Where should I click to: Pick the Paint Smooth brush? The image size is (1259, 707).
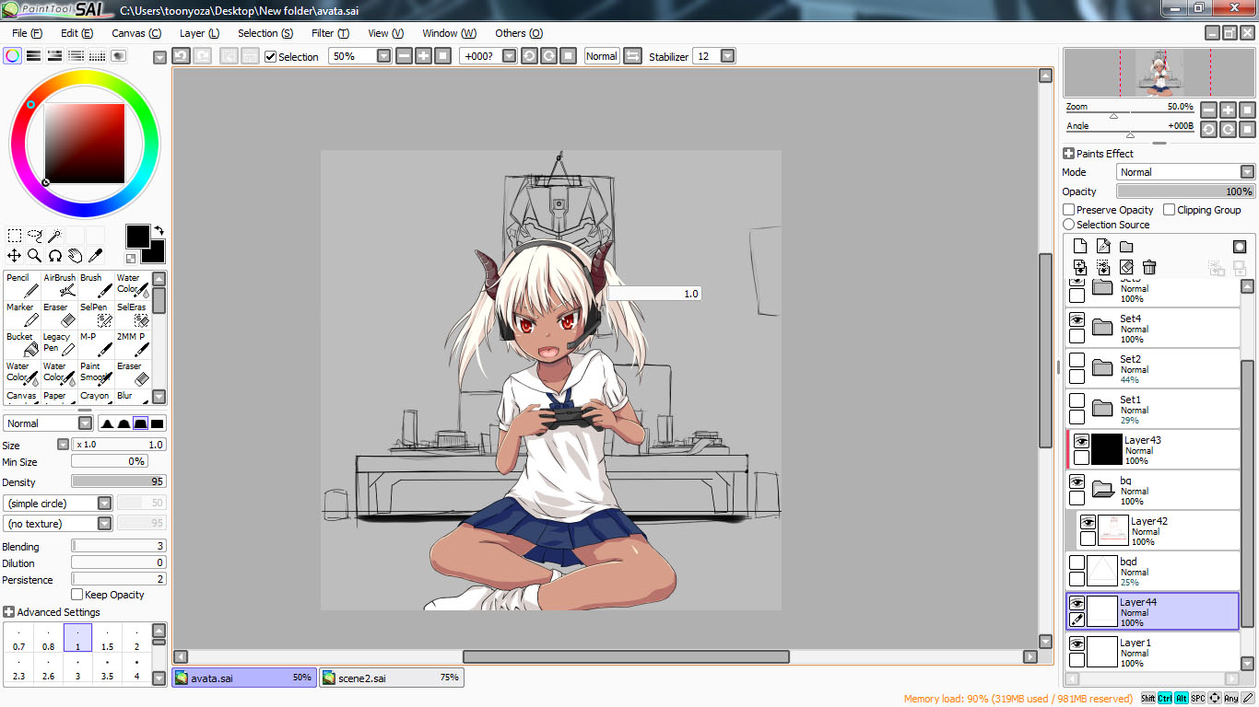point(96,374)
